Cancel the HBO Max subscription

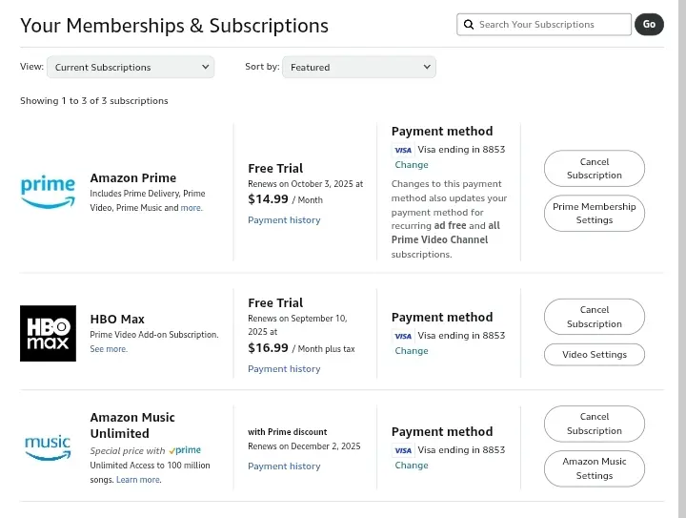click(x=595, y=317)
